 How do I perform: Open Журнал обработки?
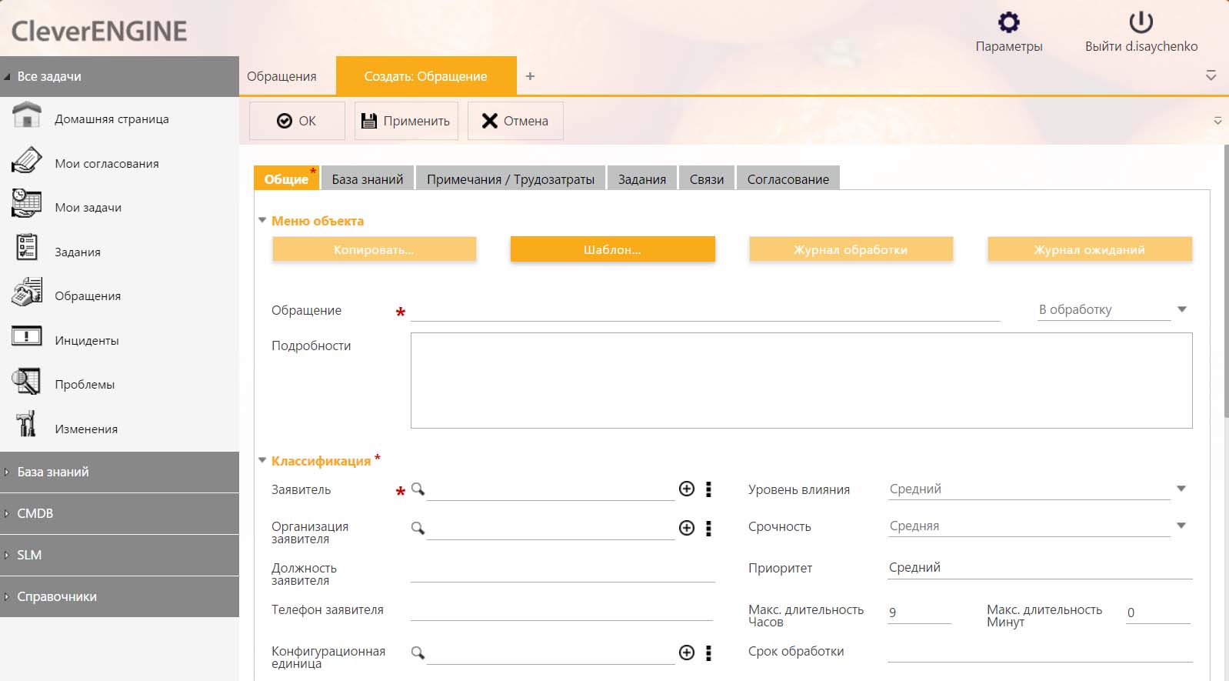tap(851, 249)
